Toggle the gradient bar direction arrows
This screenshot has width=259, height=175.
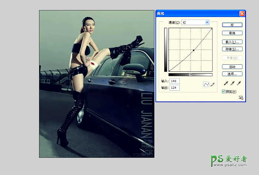[191, 75]
